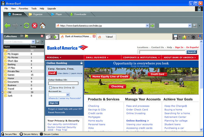
Task: Open the Account in dropdown
Action: click(68, 95)
